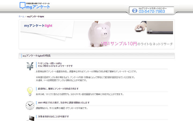Click the セルフ型のライトなネットリサーチです heading line
Viewport: 193px width, 121px height.
(55, 66)
